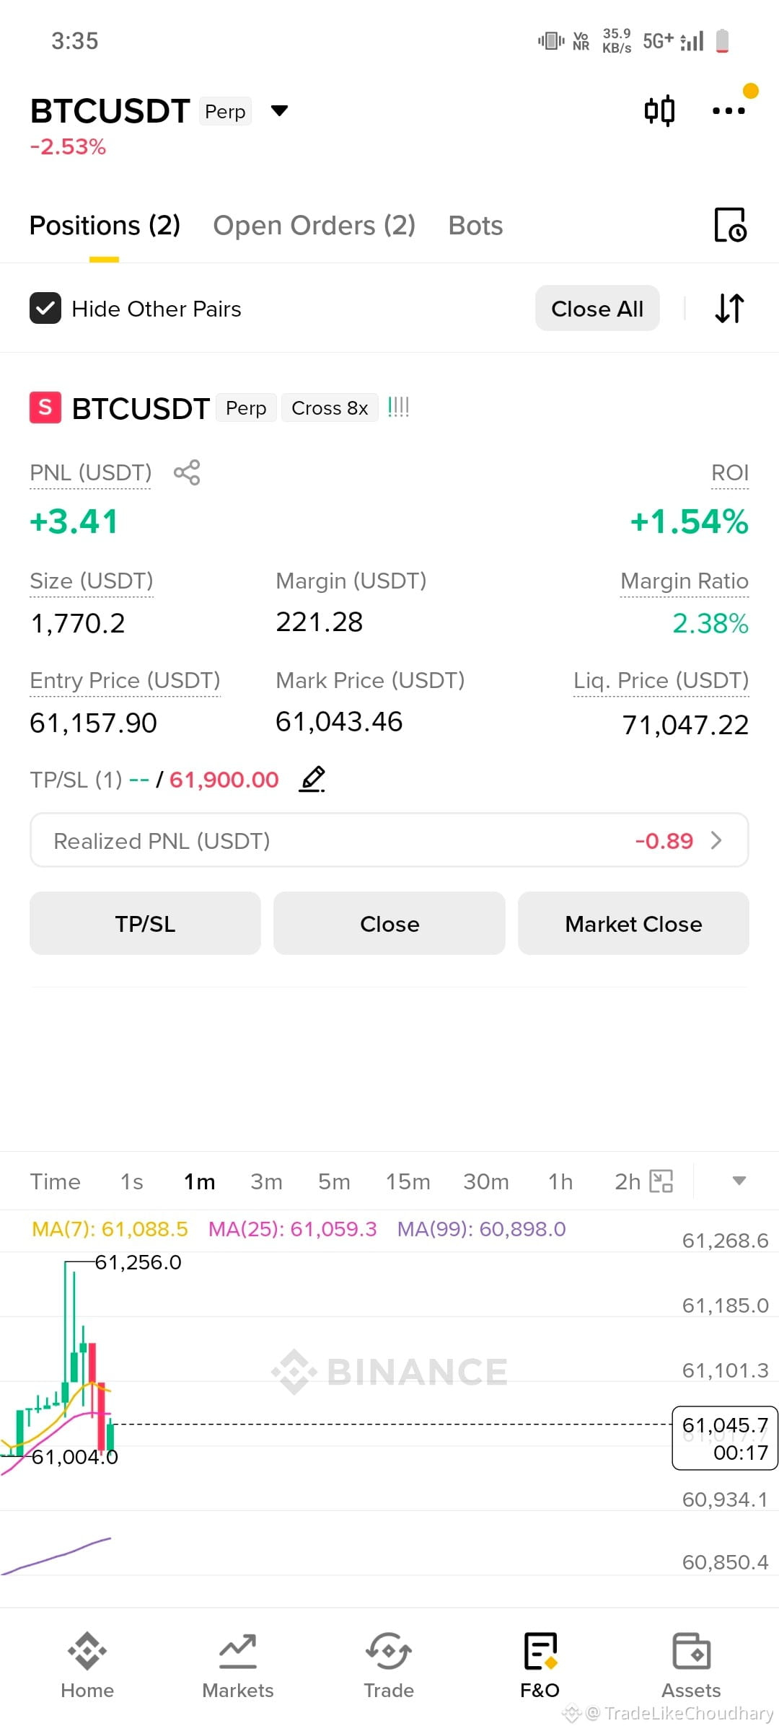
Task: Open the candlestick chart icon
Action: click(659, 110)
